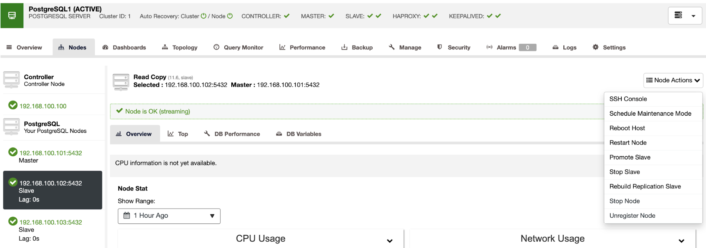Open the Manage tab
This screenshot has width=706, height=248.
point(405,47)
